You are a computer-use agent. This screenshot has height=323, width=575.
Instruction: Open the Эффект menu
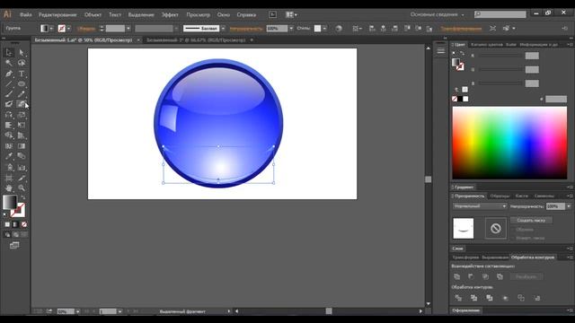(170, 14)
